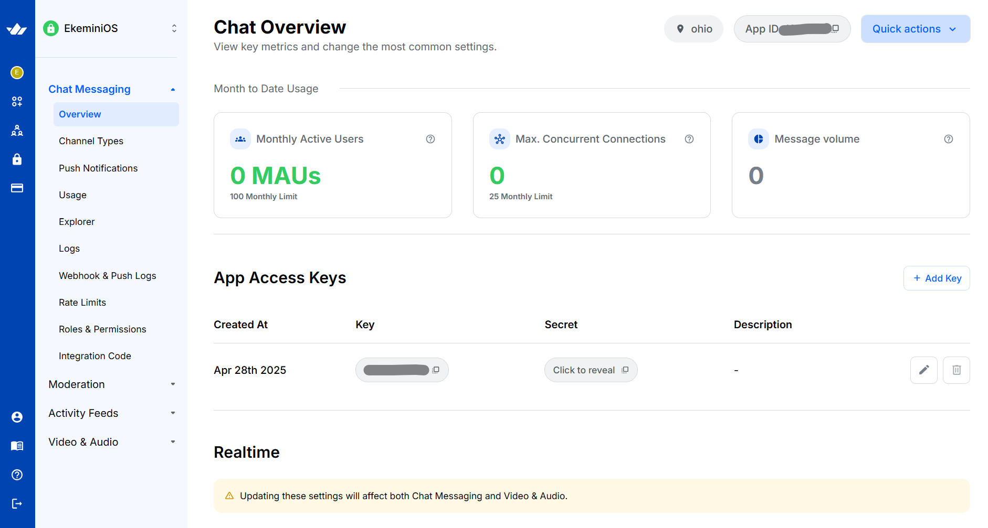This screenshot has width=988, height=528.
Task: Open the Quick actions dropdown
Action: click(915, 29)
